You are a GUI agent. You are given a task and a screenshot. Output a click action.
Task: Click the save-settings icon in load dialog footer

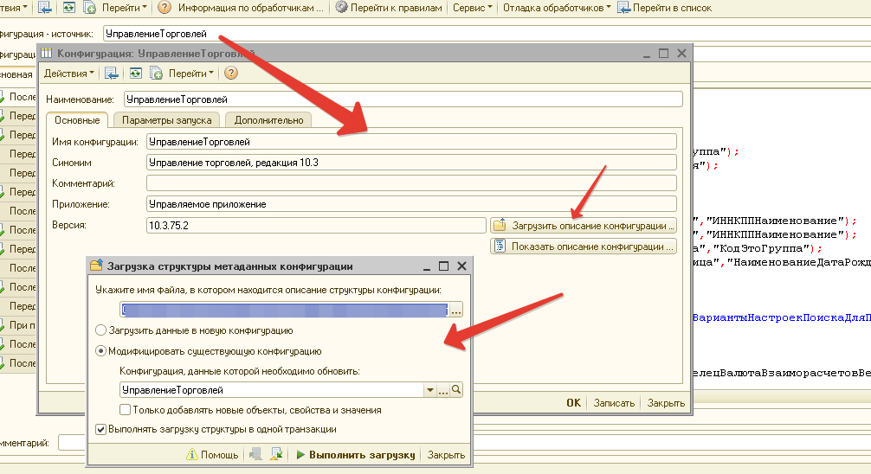pos(276,455)
